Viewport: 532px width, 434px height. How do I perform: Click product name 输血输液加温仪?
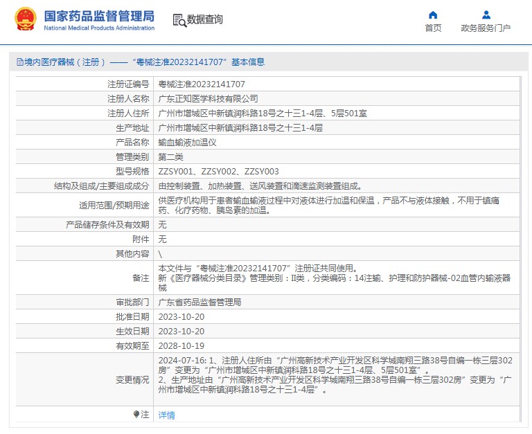click(188, 142)
